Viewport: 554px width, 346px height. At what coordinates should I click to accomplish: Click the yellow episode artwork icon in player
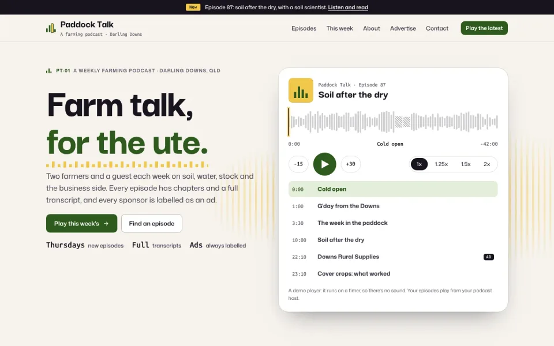(301, 91)
